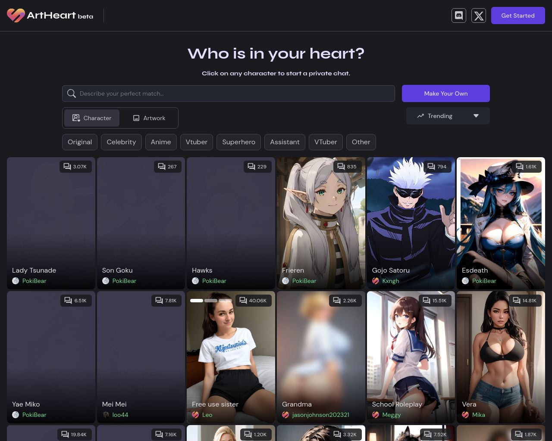Click the 'beta' label beside ArtHeart

(85, 16)
